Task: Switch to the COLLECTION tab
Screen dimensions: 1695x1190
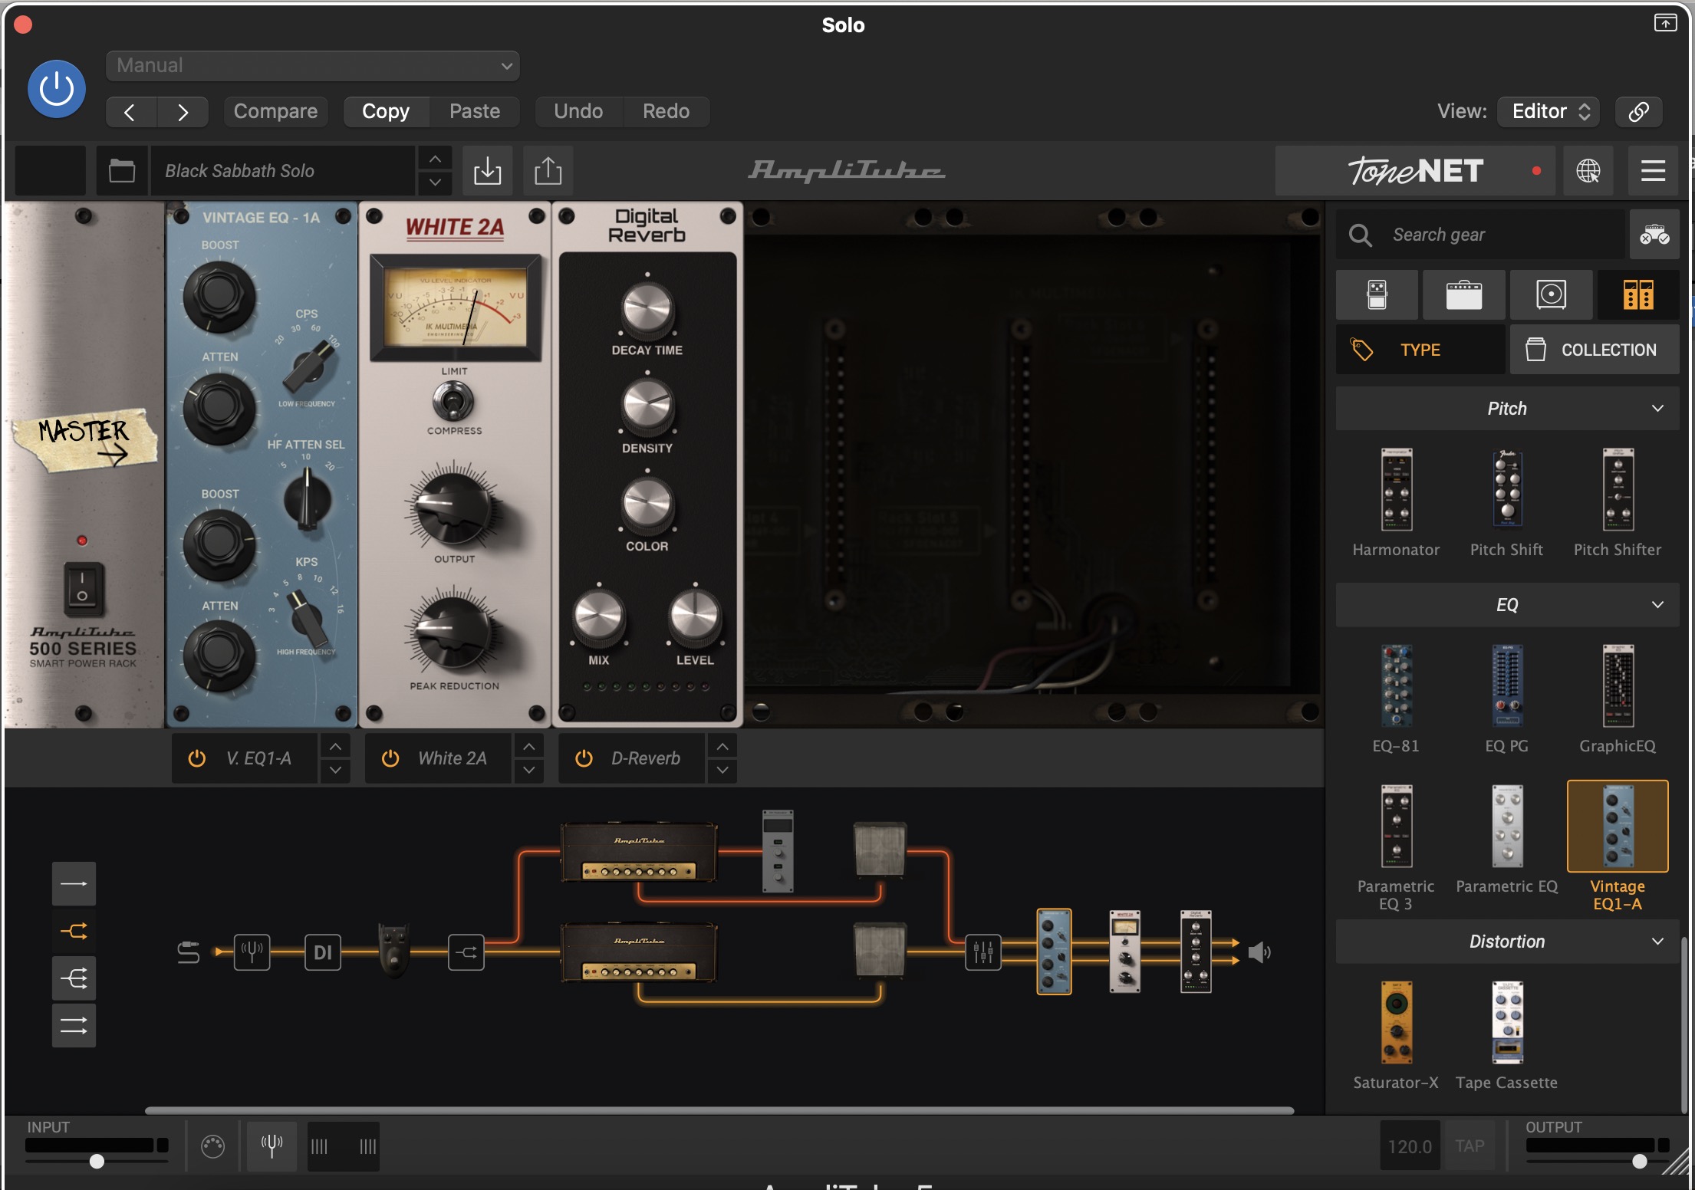Action: click(1594, 350)
